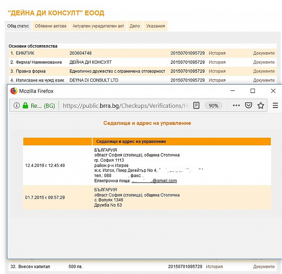Open Документи link for Внесен капитал row
Image resolution: width=282 pixels, height=274 pixels.
264,267
